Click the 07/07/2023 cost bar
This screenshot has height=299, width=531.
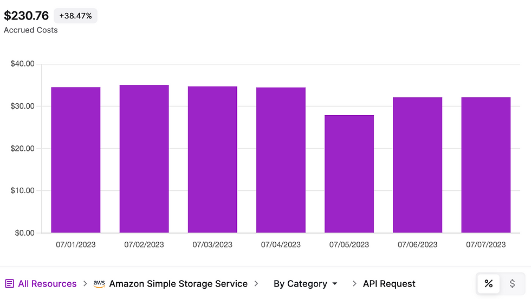click(485, 165)
